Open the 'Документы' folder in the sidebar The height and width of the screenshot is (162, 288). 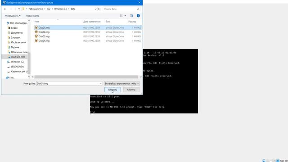(17, 33)
